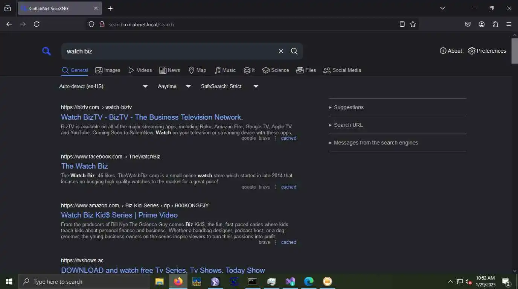List all tabs with chevron button
The width and height of the screenshot is (518, 289).
pyautogui.click(x=443, y=8)
